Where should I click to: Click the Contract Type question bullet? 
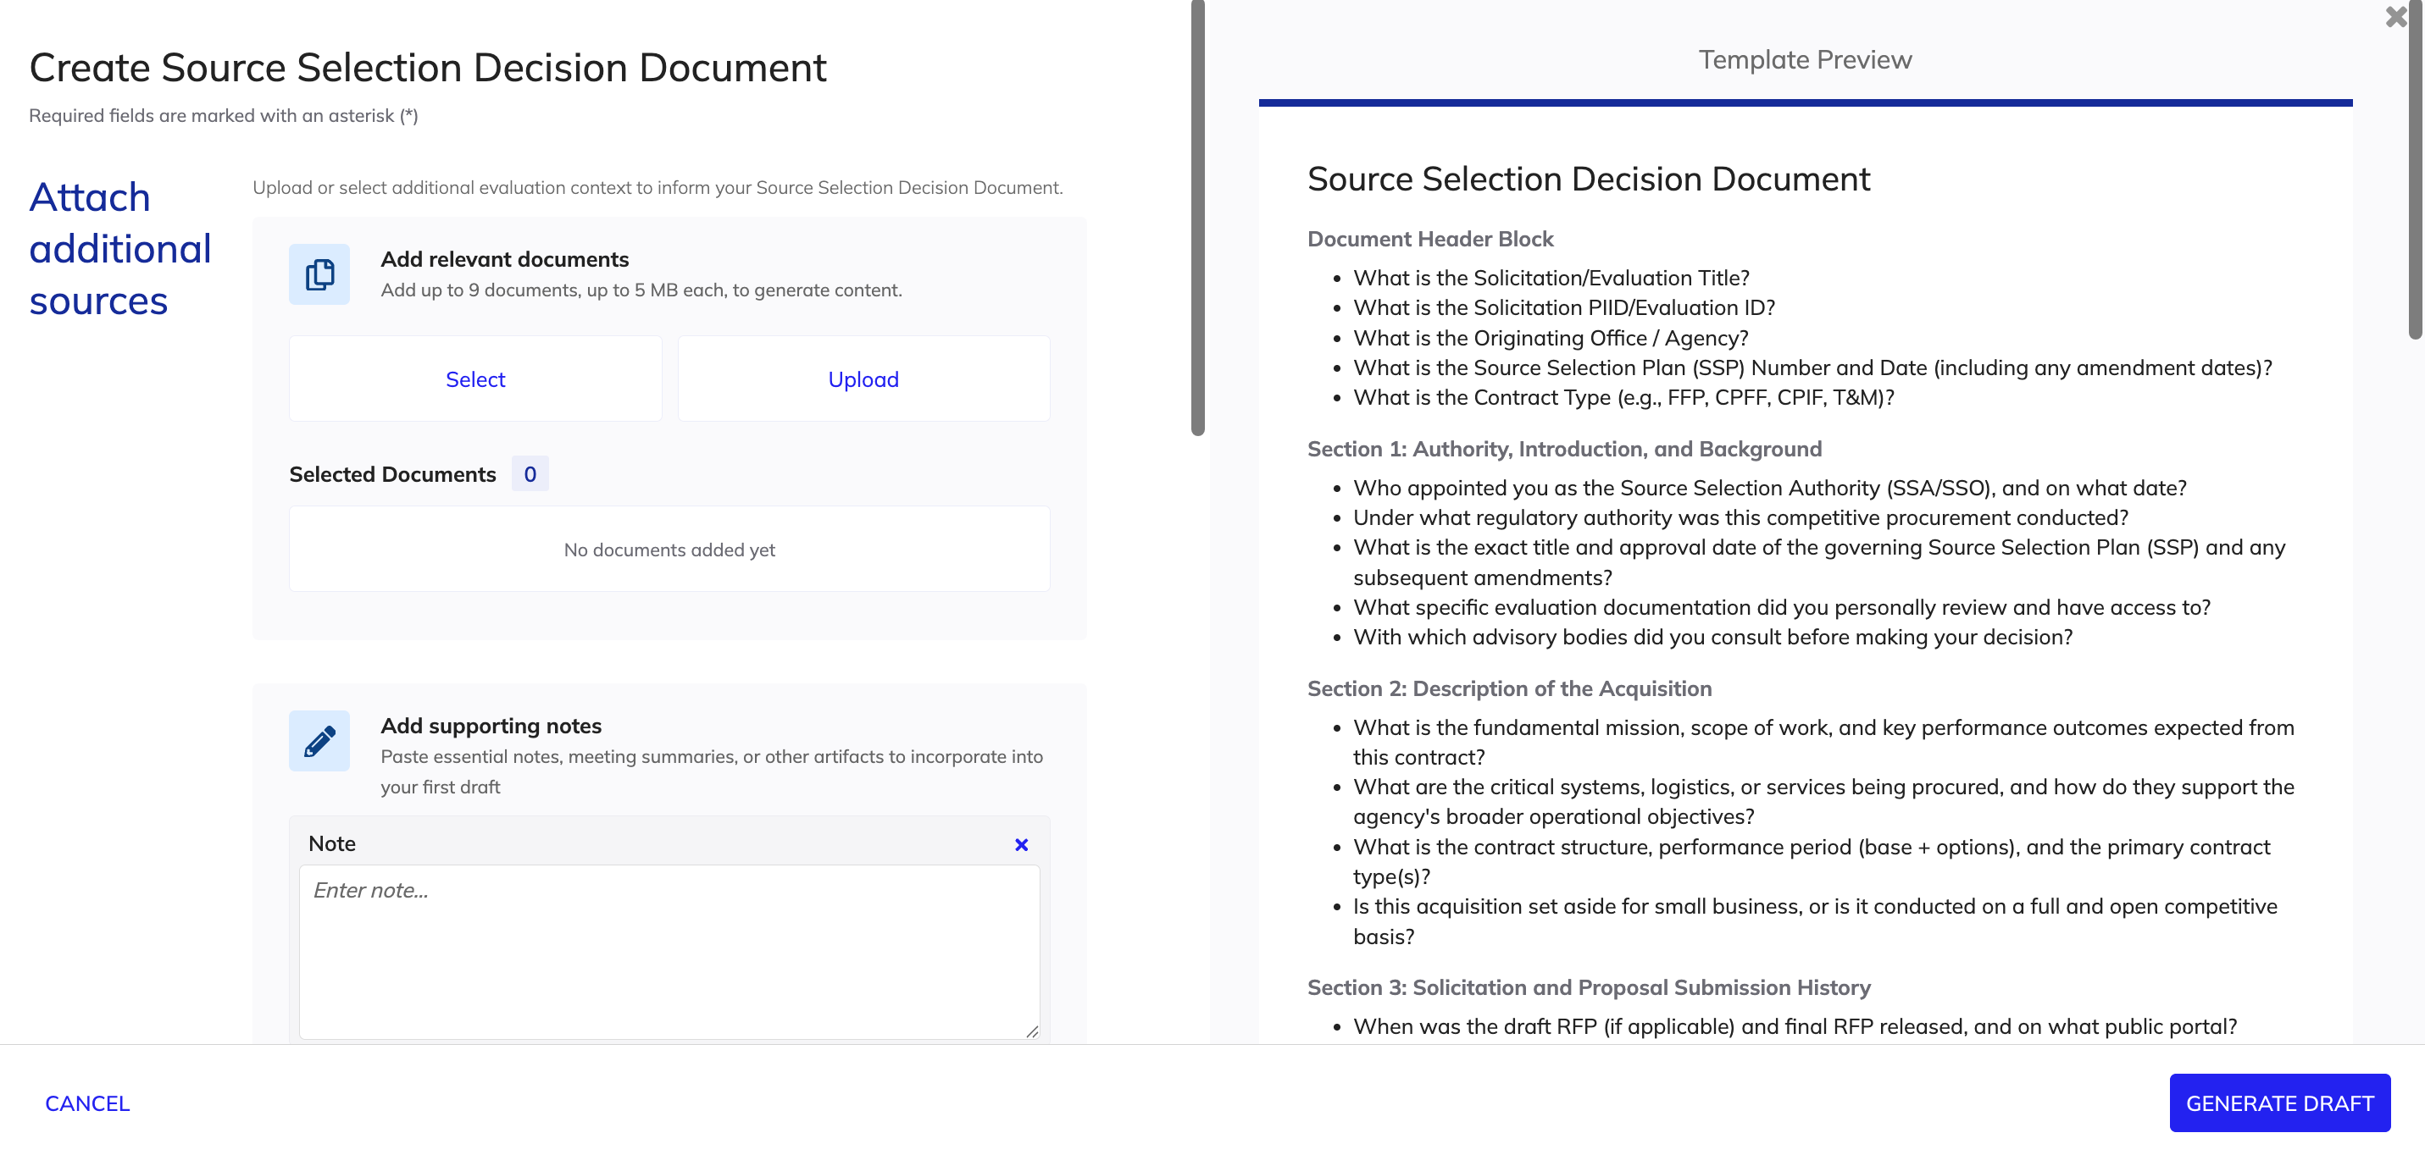click(1624, 398)
